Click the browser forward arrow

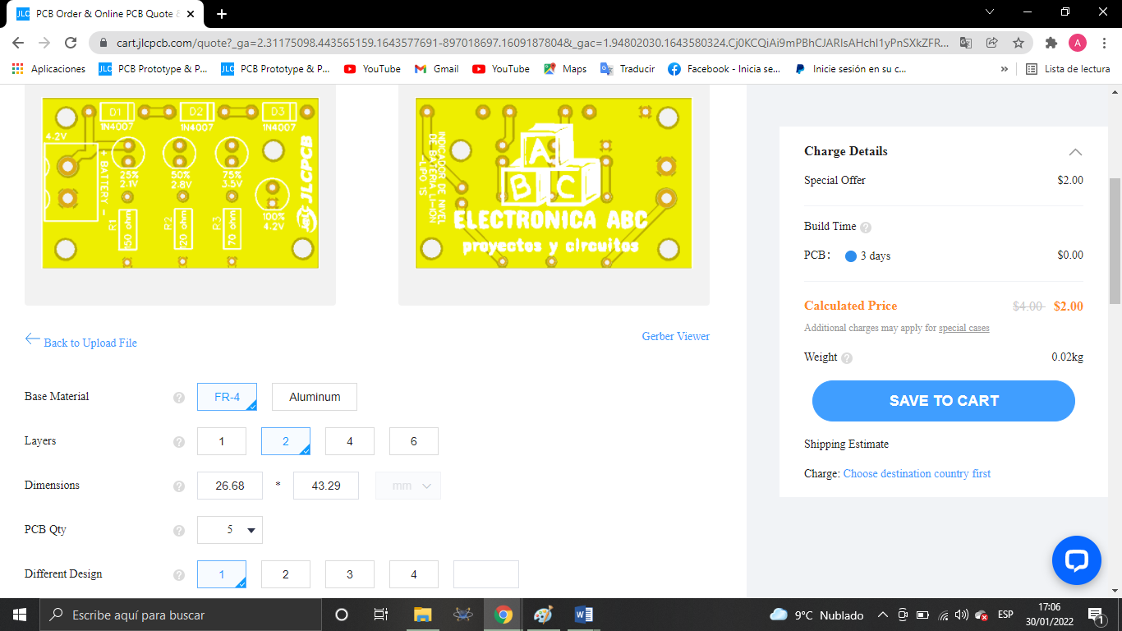[x=44, y=43]
